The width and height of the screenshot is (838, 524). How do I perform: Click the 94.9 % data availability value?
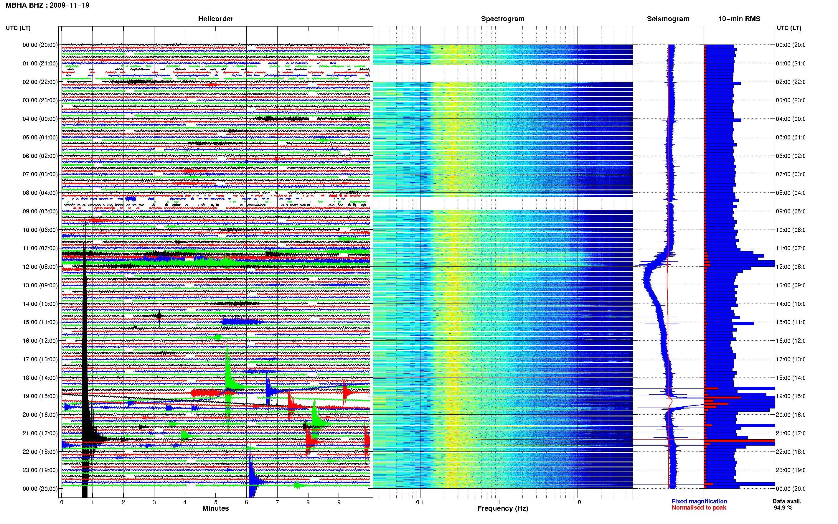[783, 507]
